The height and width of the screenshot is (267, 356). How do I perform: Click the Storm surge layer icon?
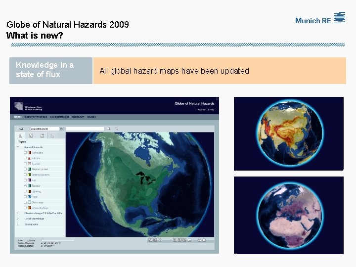pos(30,202)
